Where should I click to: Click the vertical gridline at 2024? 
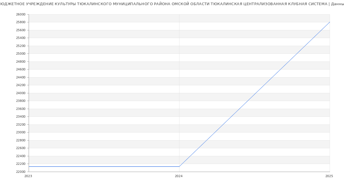[x=179, y=86]
